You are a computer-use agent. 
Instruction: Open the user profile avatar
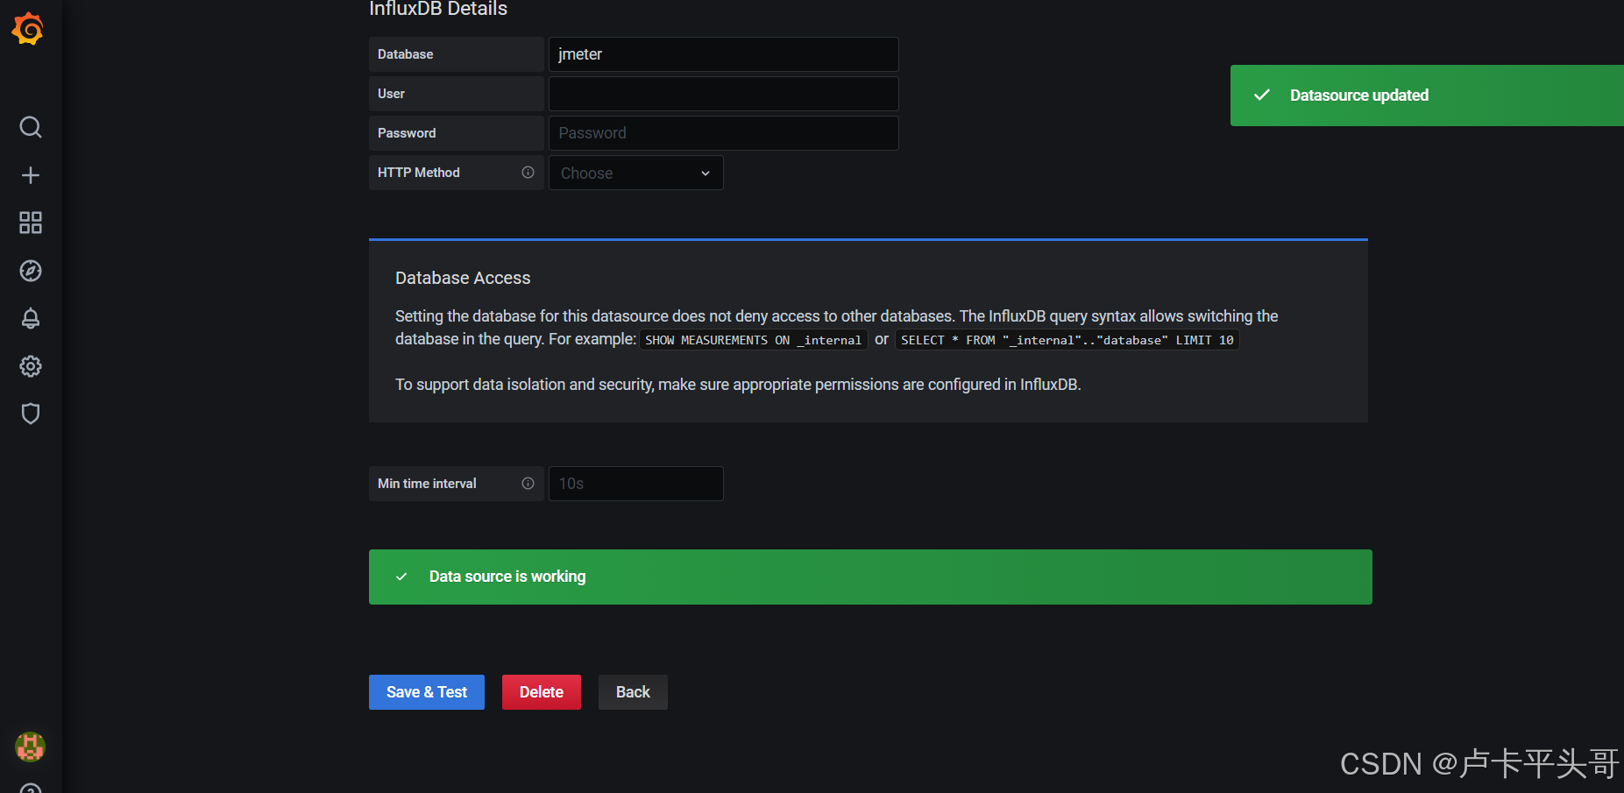pyautogui.click(x=31, y=747)
